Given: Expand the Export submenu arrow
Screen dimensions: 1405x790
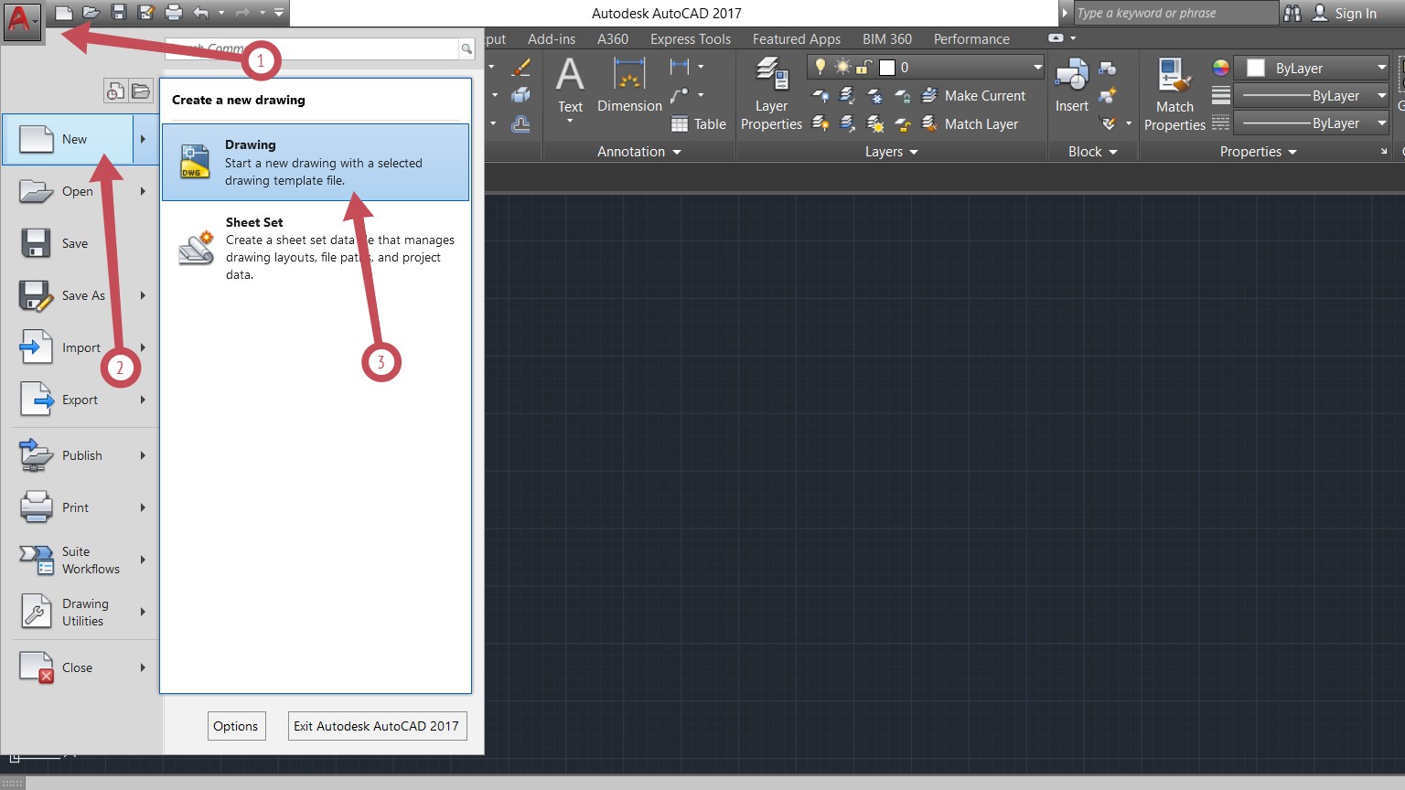Looking at the screenshot, I should (143, 400).
